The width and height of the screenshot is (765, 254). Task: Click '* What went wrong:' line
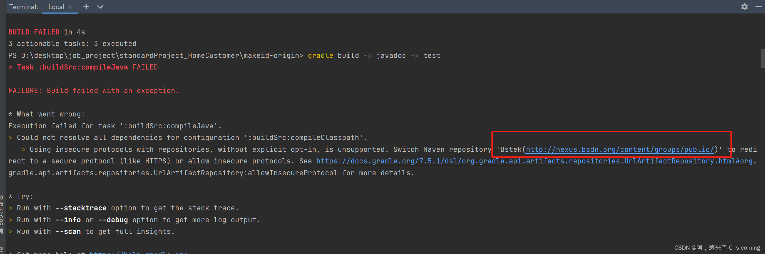point(46,114)
